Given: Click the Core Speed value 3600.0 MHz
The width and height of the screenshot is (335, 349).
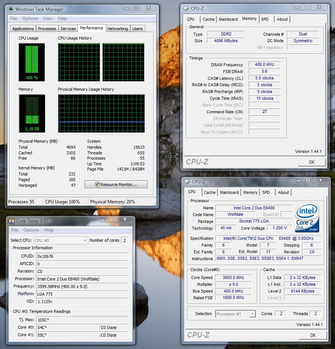Looking at the screenshot, I should click(x=233, y=277).
